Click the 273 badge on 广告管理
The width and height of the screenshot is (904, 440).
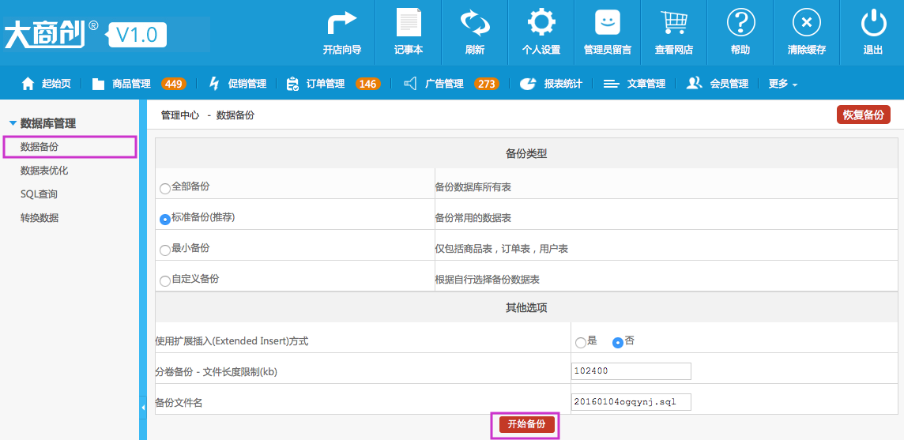coord(487,85)
